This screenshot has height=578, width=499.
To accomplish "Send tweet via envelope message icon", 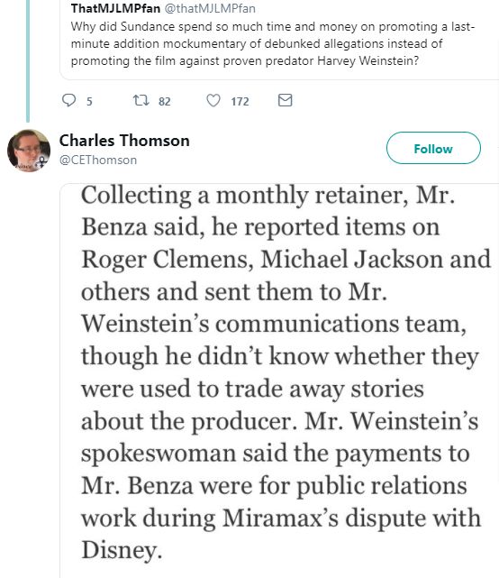I will pyautogui.click(x=285, y=100).
